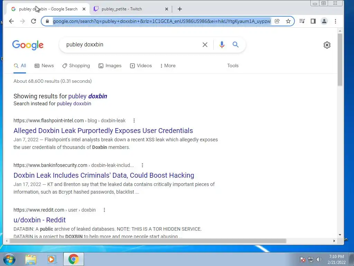Open site info via the padlock icon
The image size is (354, 266).
[x=47, y=21]
